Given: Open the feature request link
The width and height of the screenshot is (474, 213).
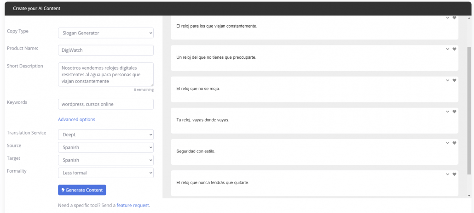Looking at the screenshot, I should (x=133, y=206).
